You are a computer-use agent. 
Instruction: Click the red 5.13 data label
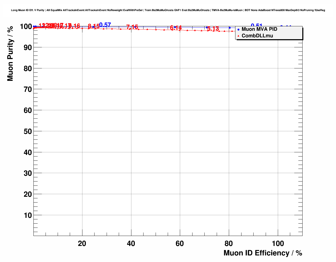(213, 29)
